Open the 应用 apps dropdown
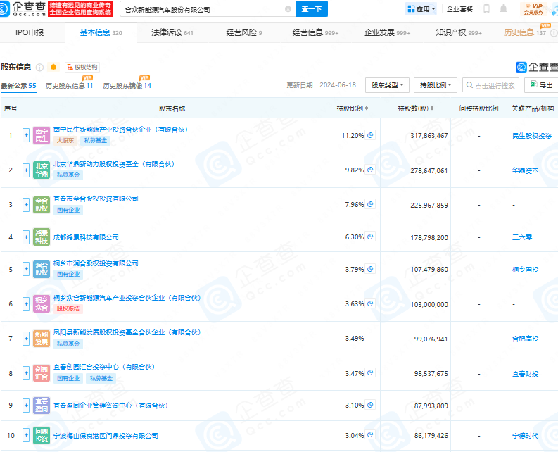This screenshot has height=452, width=558. (421, 9)
